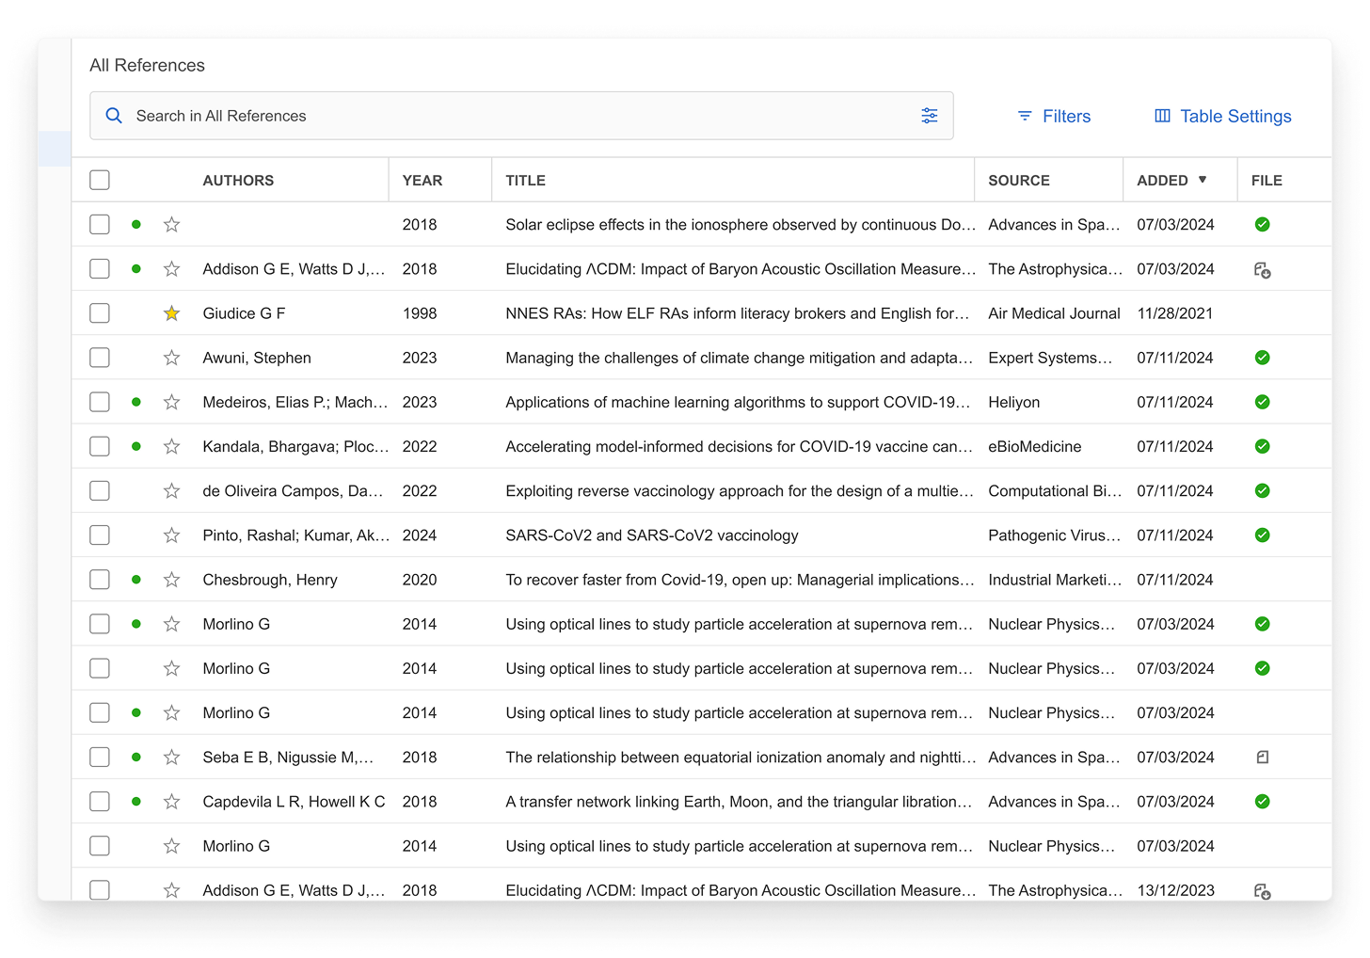Star the Solar eclipse effects reference
Image resolution: width=1370 pixels, height=958 pixels.
pos(171,225)
